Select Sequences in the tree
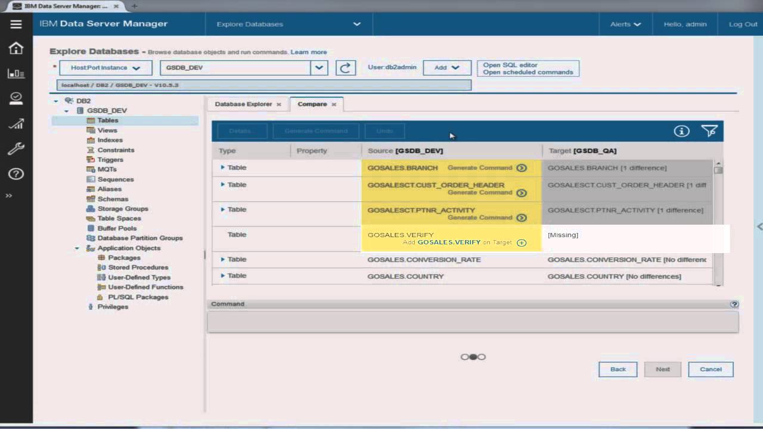This screenshot has width=763, height=429. tap(116, 179)
